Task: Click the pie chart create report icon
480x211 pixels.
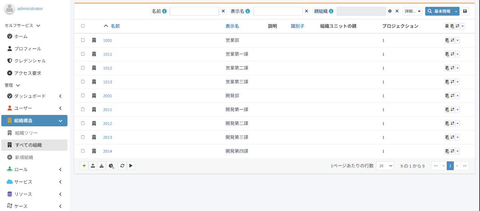Action: click(111, 166)
